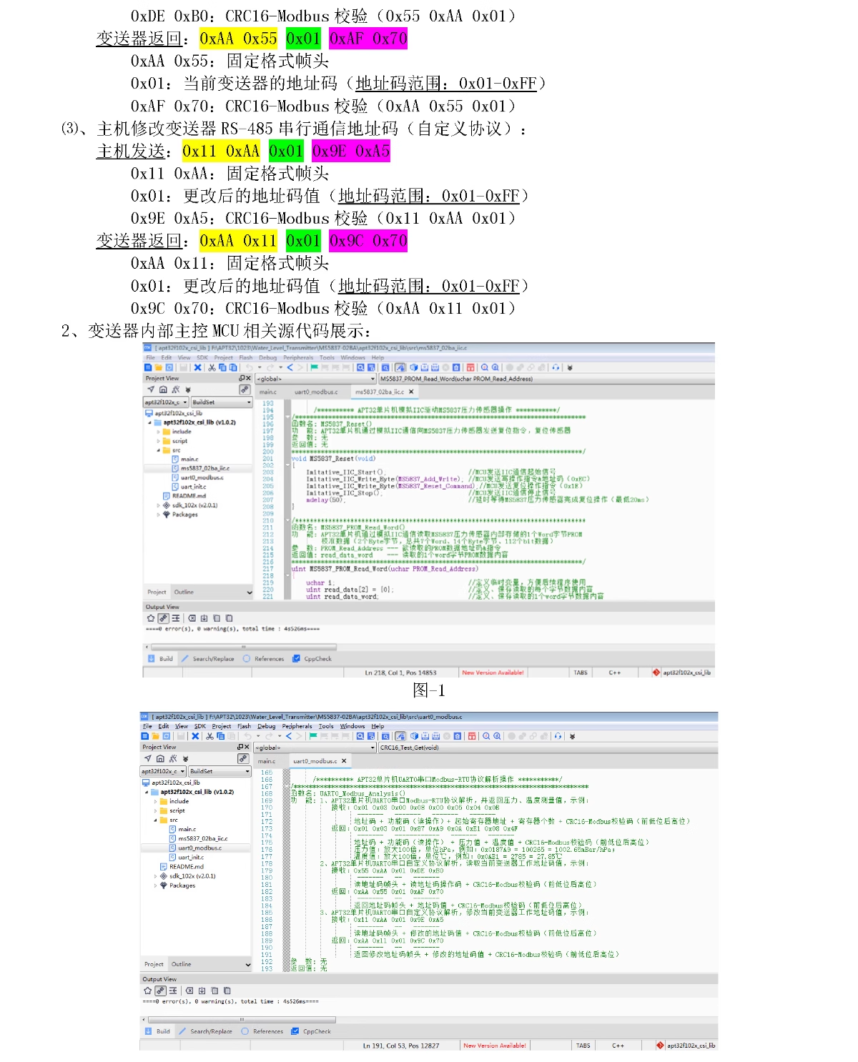Open the Peripherals menu in the lower IDE
Image resolution: width=858 pixels, height=1062 pixels.
297,726
